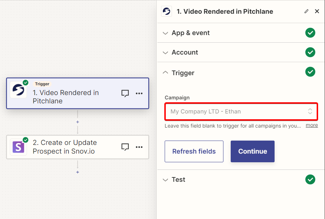
Task: Show more of the Campaign help text
Action: click(312, 125)
